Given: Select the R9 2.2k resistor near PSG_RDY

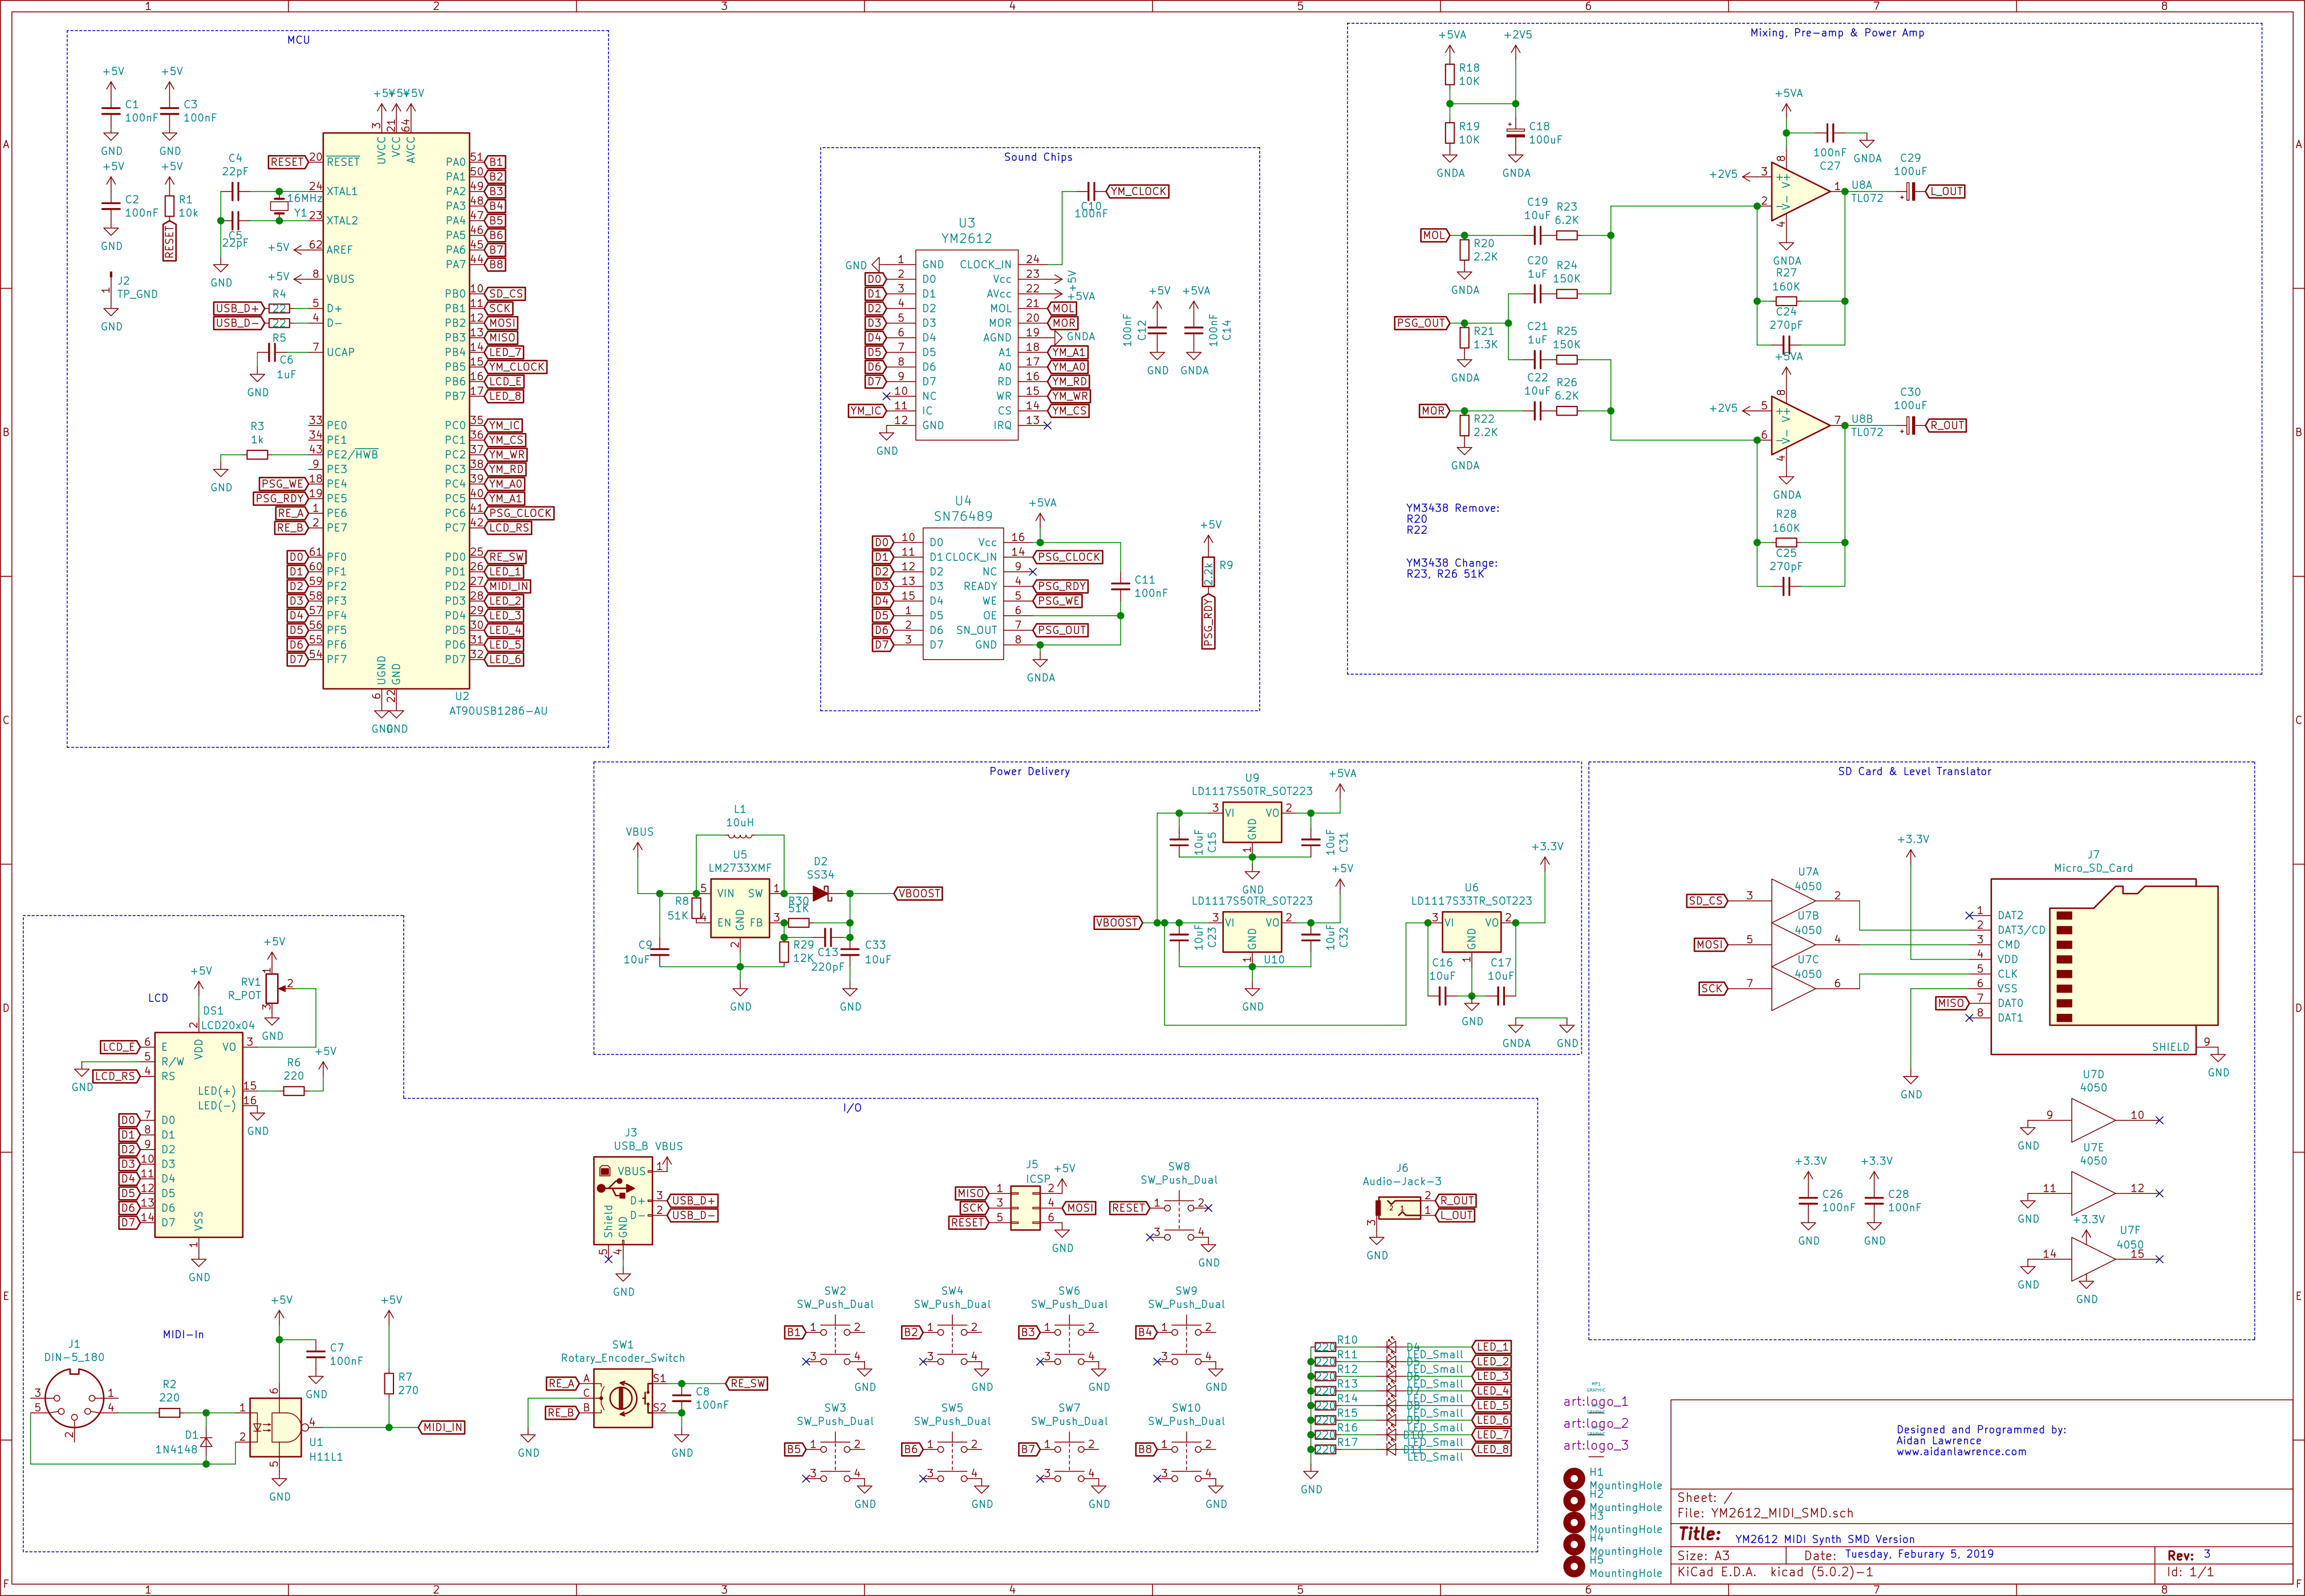Looking at the screenshot, I should 1208,572.
